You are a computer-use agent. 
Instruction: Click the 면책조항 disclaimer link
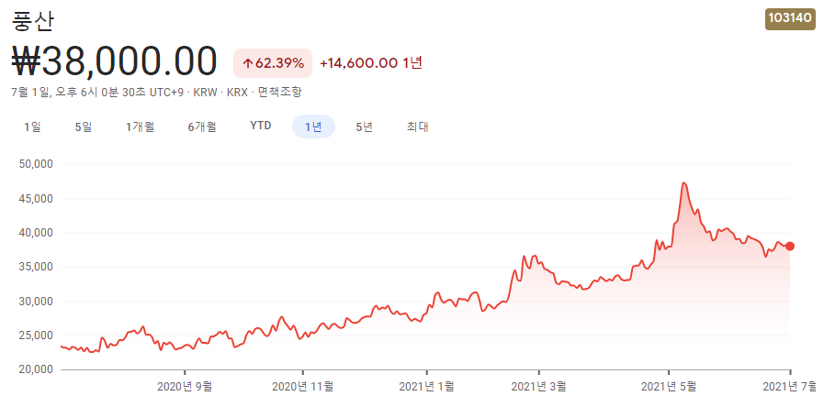point(280,93)
